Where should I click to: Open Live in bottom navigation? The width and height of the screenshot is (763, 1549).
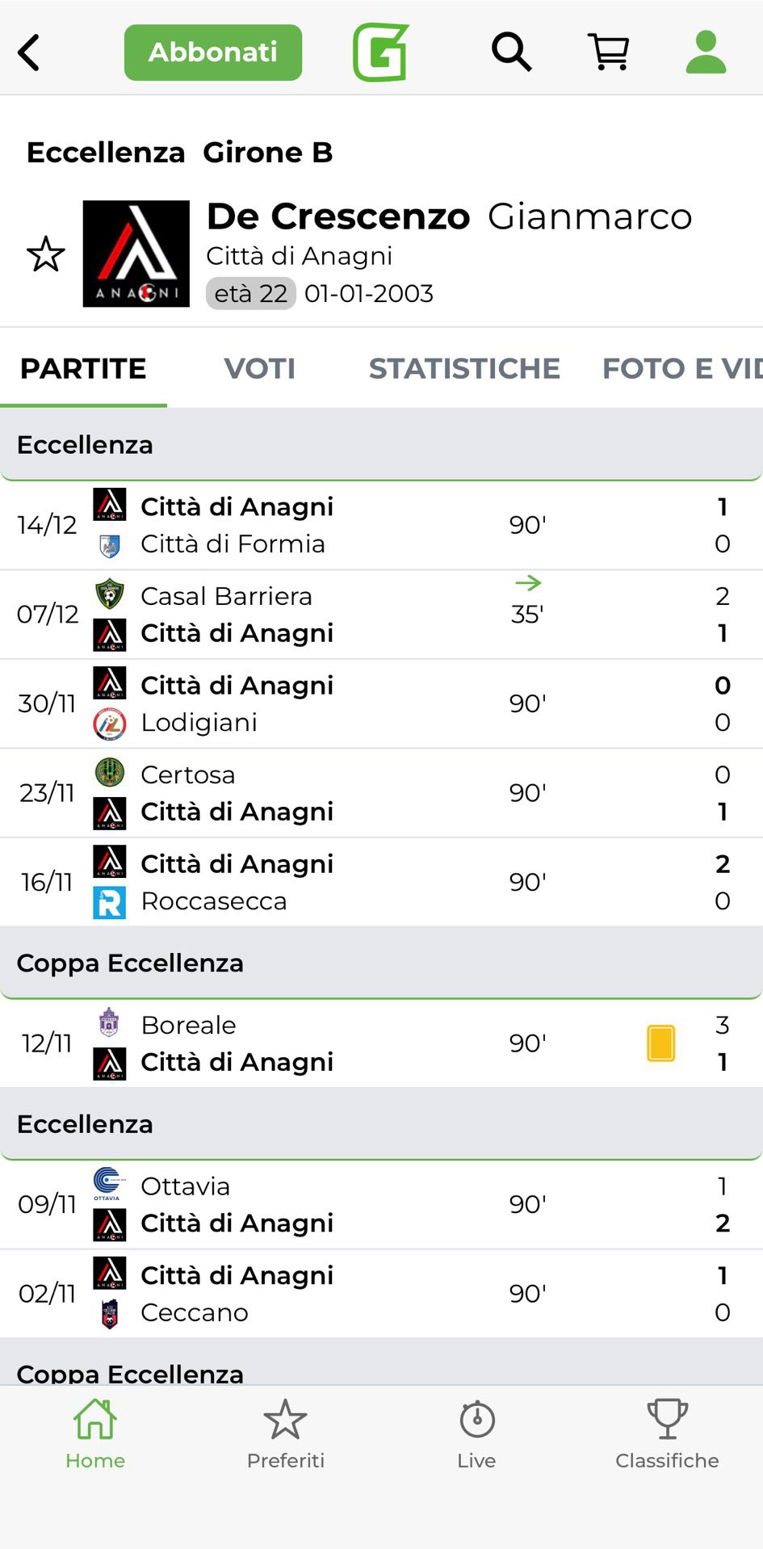476,1434
